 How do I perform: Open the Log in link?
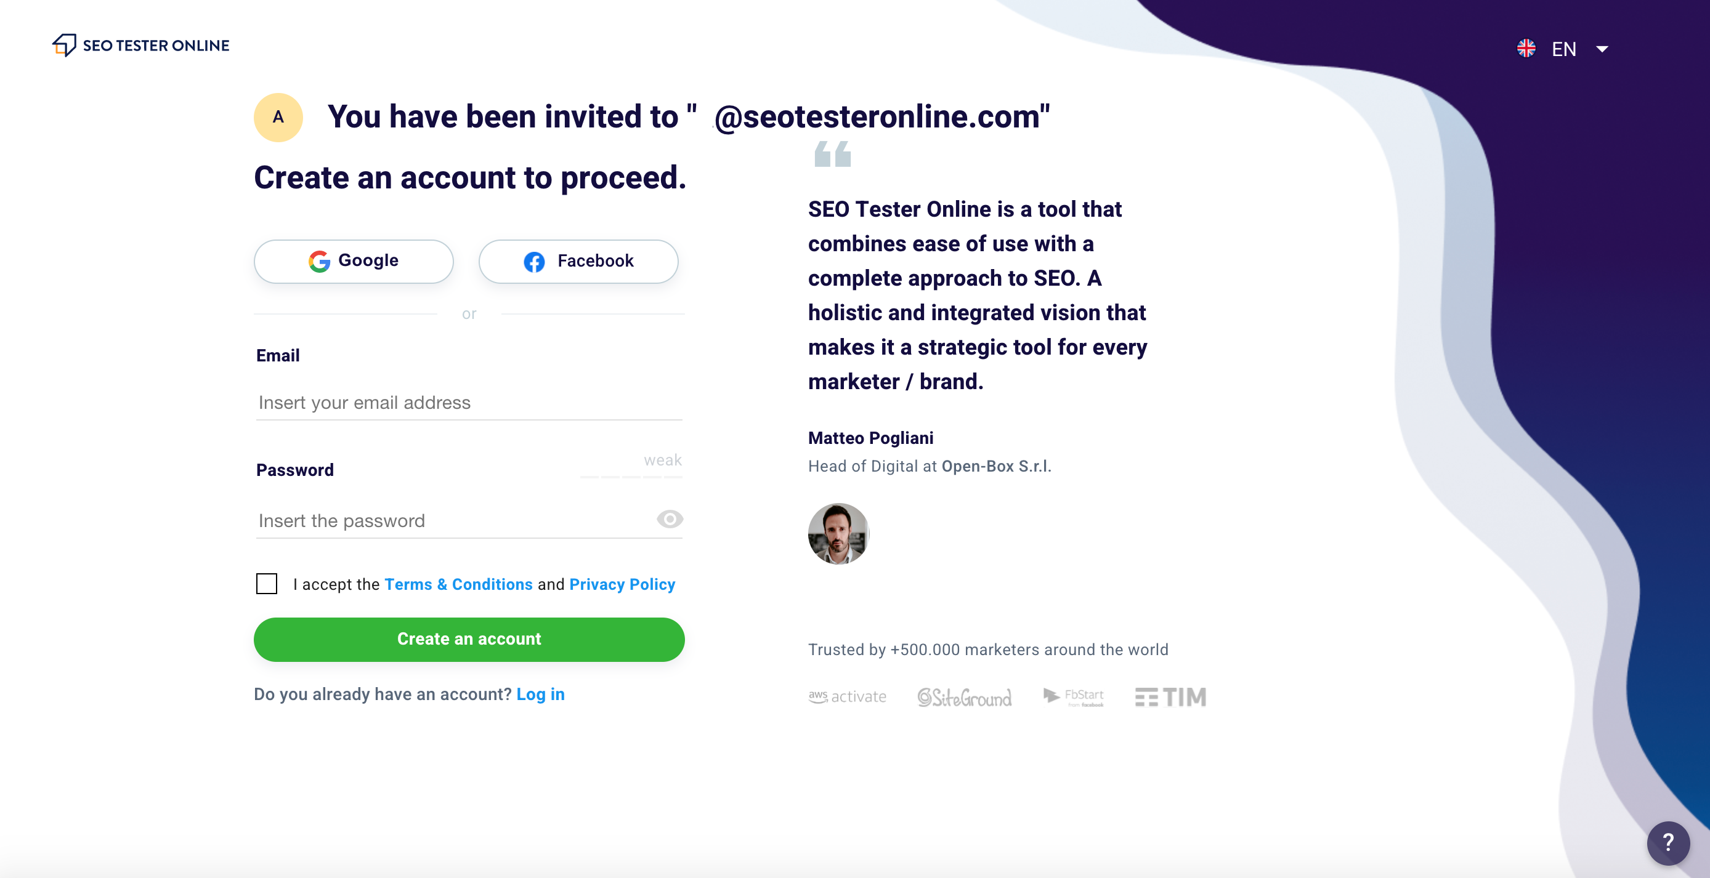tap(540, 693)
